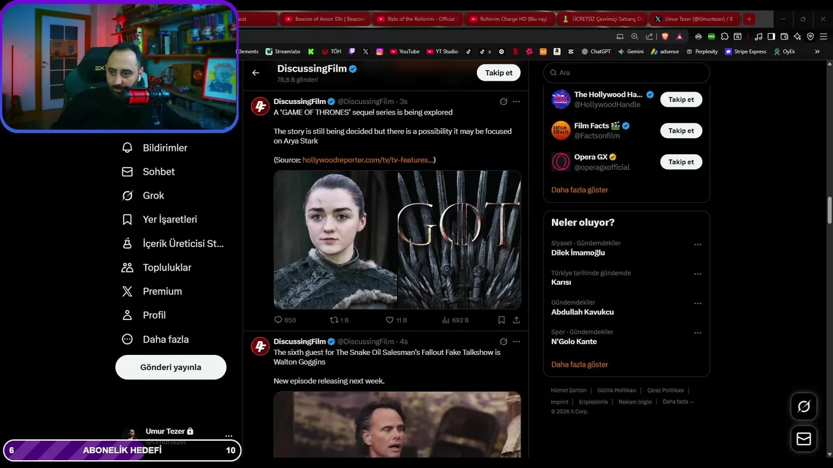Open floating Grok button
The width and height of the screenshot is (833, 468).
(804, 407)
